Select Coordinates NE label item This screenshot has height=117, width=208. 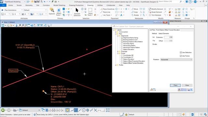pos(128,55)
